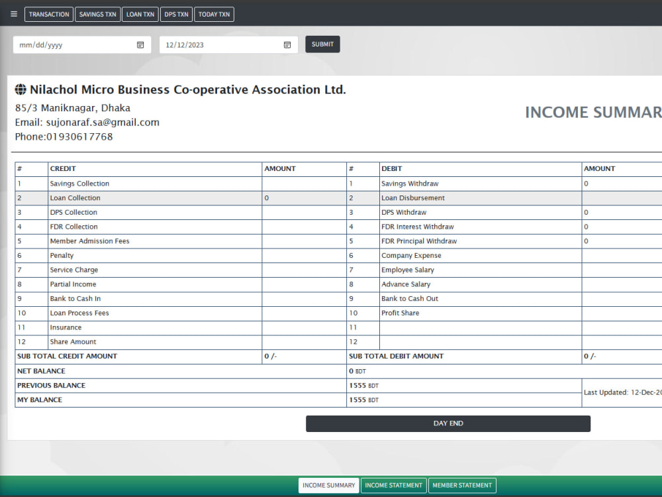Click the PREVIOUS BALANCE label
Viewport: 662px width, 497px height.
click(x=51, y=386)
